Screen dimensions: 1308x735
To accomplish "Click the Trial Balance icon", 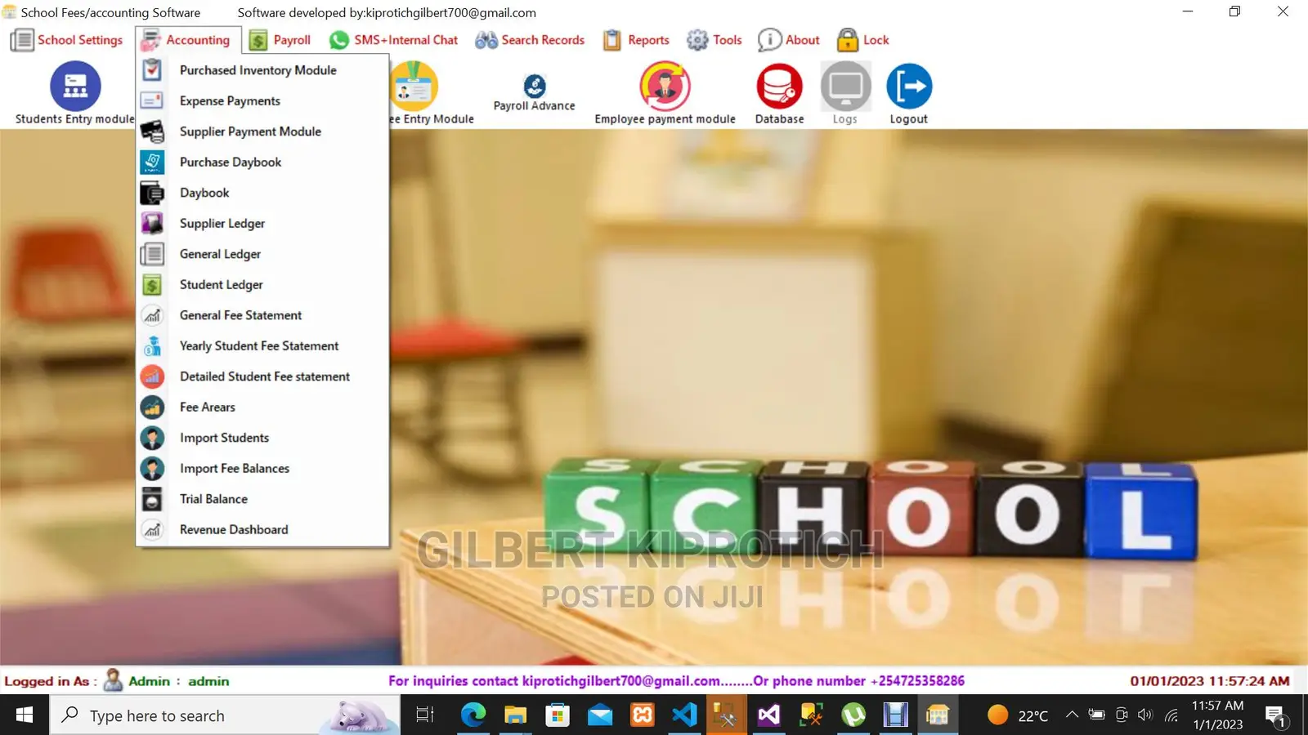I will [x=152, y=499].
